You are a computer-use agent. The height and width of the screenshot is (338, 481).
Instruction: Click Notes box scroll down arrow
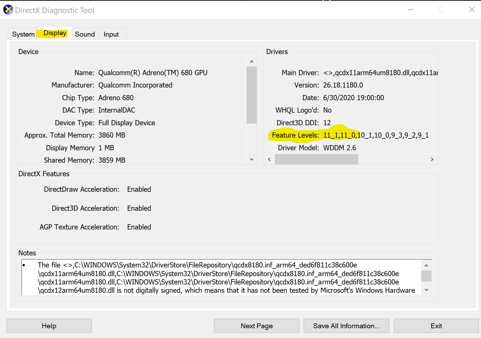tap(426, 290)
